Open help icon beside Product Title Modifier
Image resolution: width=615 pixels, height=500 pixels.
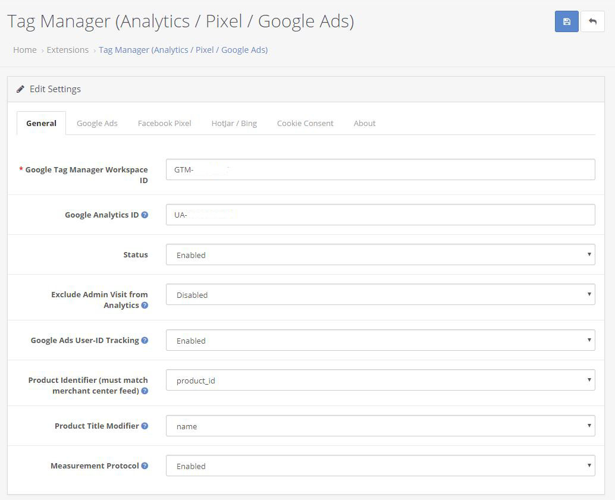(x=145, y=426)
